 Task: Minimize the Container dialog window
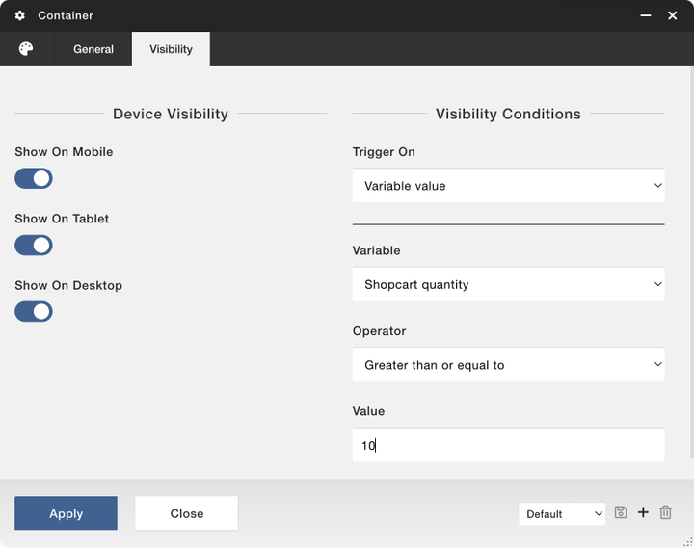(x=644, y=15)
